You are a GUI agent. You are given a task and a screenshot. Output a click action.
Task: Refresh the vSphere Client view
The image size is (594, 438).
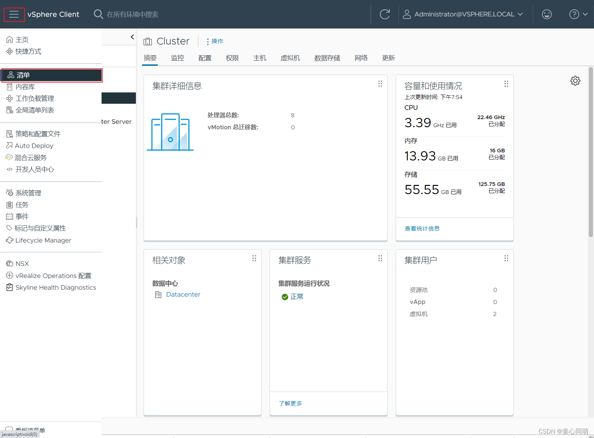pos(385,14)
